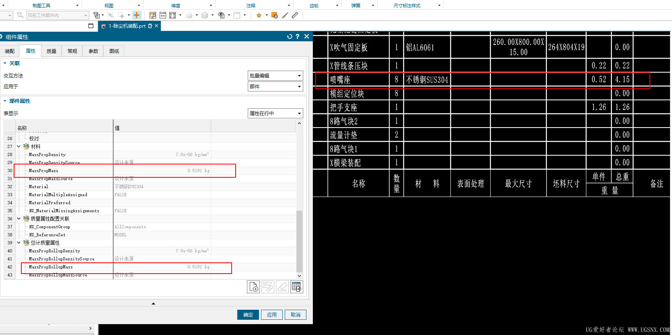Click the eraser delete attribute icon
The height and width of the screenshot is (335, 672).
pos(282,287)
